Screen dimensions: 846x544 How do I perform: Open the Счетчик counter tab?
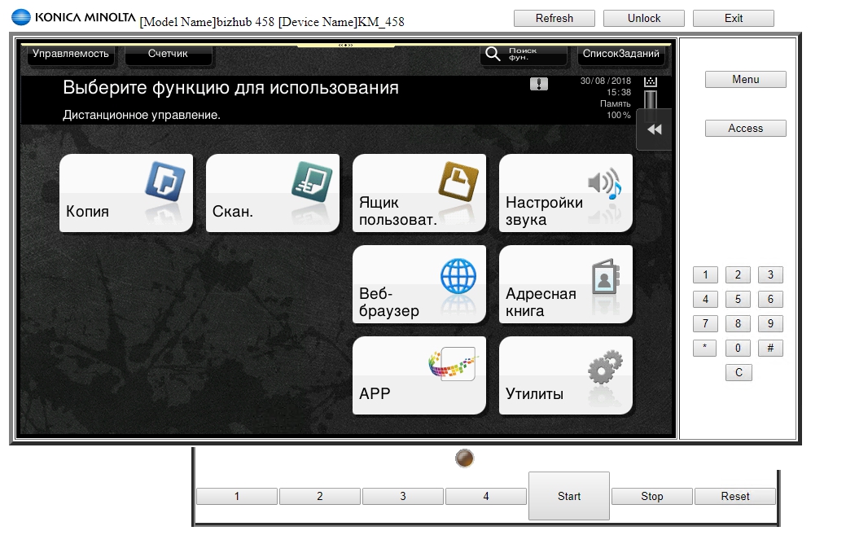(169, 54)
